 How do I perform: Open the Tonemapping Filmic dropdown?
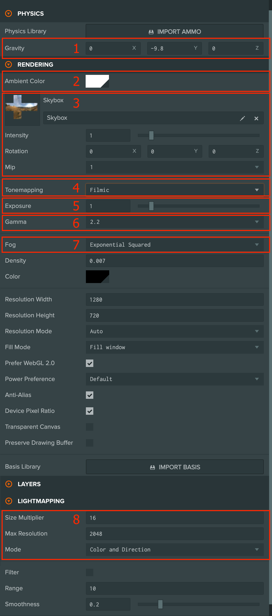[x=175, y=190]
